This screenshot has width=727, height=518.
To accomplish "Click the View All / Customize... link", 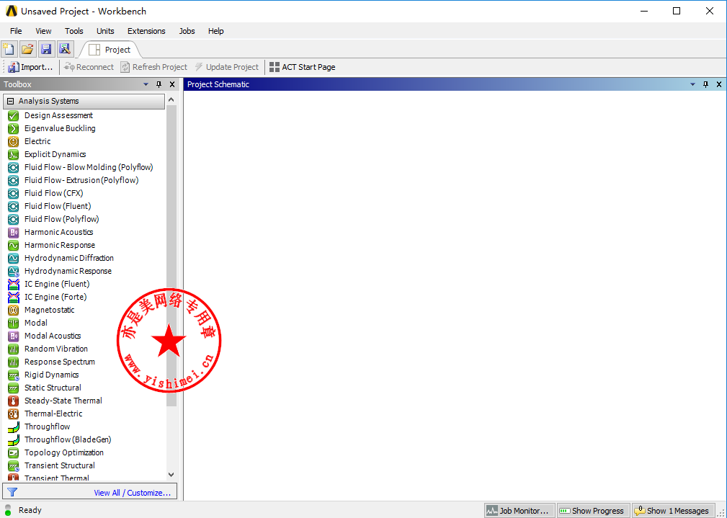I will tap(132, 493).
